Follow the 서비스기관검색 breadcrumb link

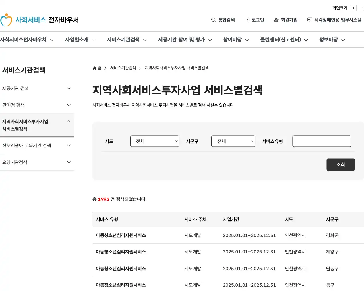[x=123, y=68]
